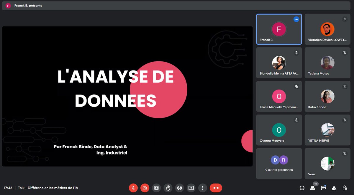354x195 pixels.
Task: Select your own 'Vous' tile avatar
Action: [x=327, y=164]
